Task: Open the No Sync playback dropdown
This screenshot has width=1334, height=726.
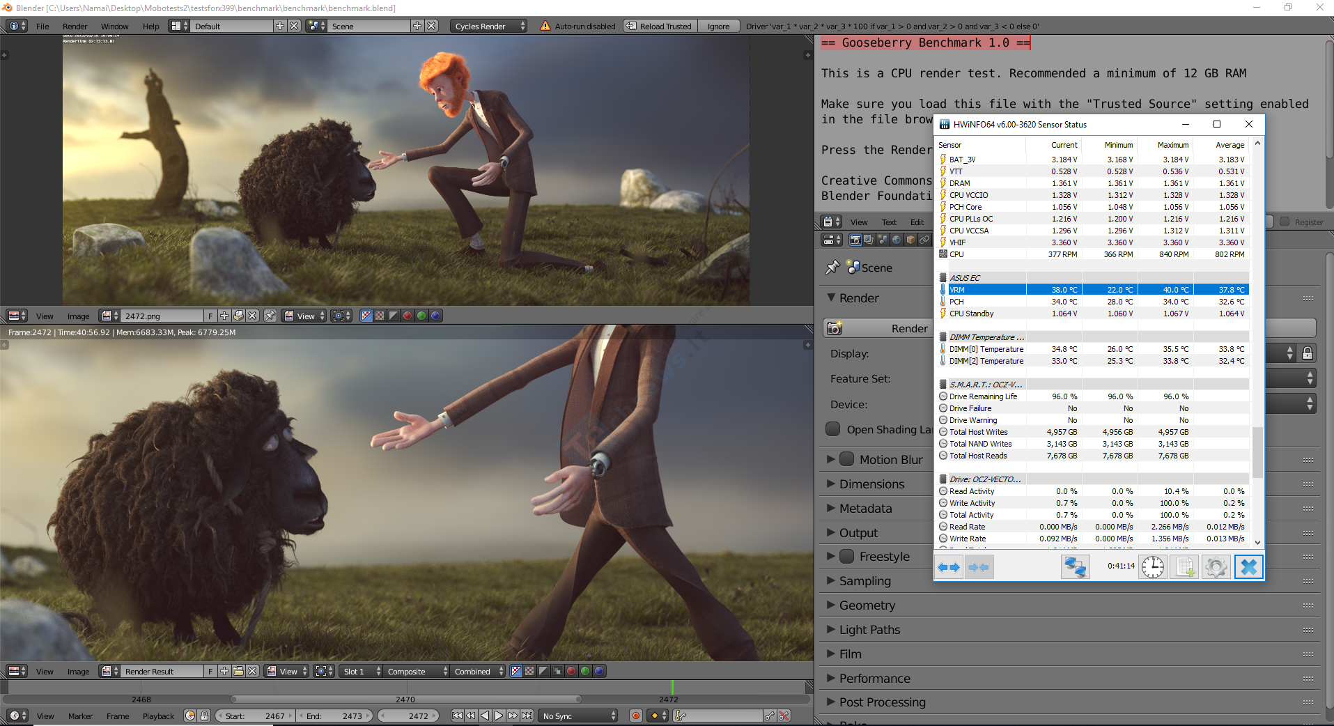Action: point(579,716)
